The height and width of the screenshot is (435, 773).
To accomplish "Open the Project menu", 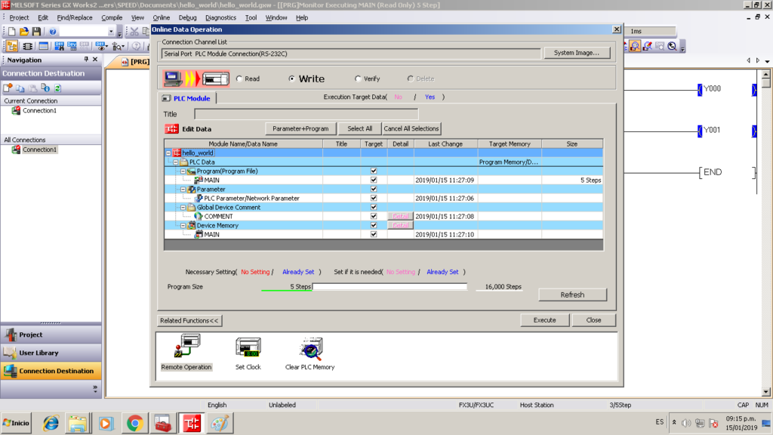I will (19, 18).
